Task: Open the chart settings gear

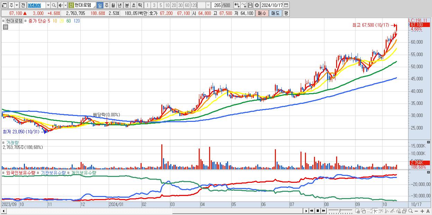Action: pyautogui.click(x=256, y=5)
